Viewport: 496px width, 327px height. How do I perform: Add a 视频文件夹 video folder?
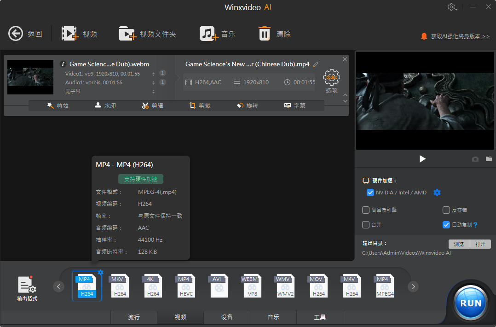[x=127, y=34]
